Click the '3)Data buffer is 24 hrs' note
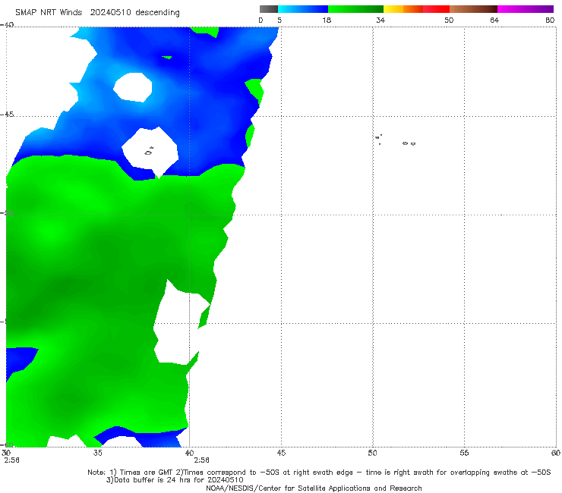The image size is (562, 493). point(175,480)
